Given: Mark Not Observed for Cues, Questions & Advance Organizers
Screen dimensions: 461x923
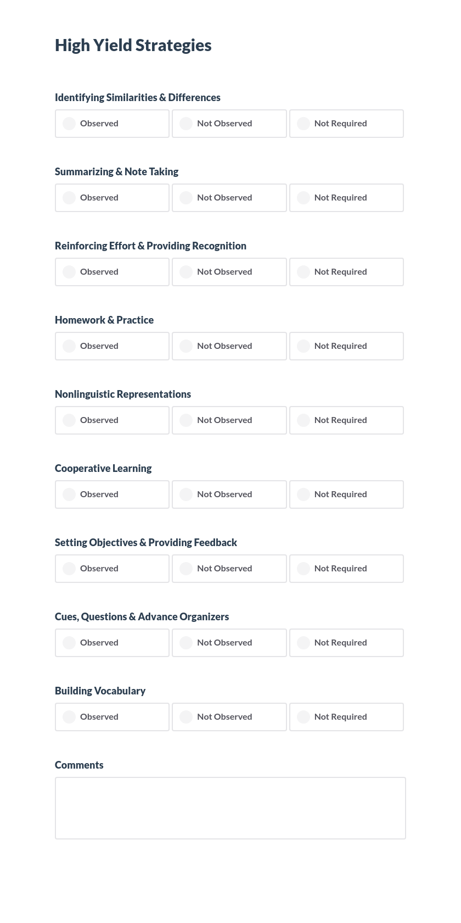Looking at the screenshot, I should [x=229, y=643].
